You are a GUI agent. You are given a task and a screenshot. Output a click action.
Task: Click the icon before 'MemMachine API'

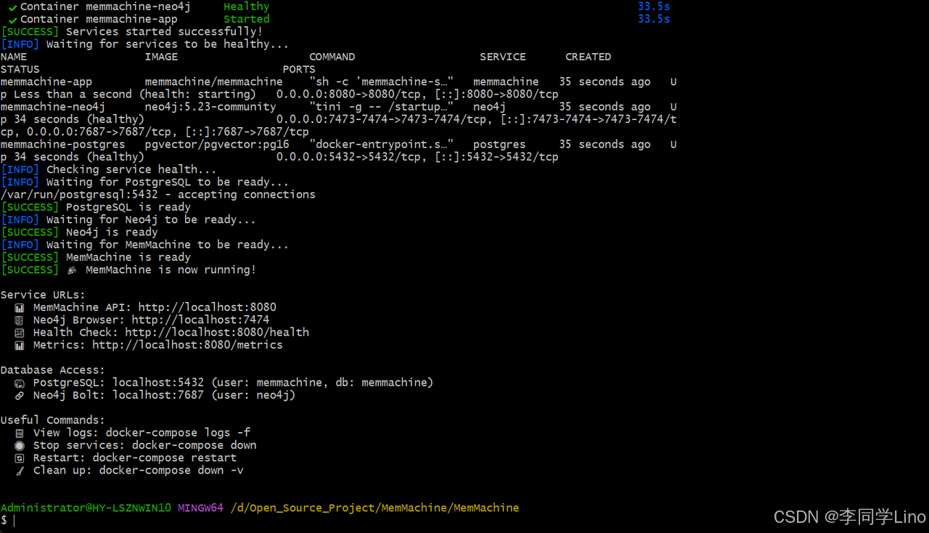[x=20, y=308]
